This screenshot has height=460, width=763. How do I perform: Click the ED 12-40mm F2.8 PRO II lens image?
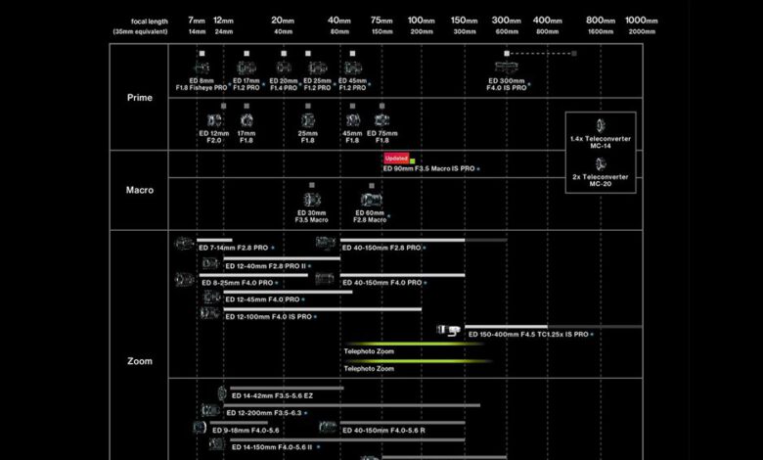tap(210, 264)
